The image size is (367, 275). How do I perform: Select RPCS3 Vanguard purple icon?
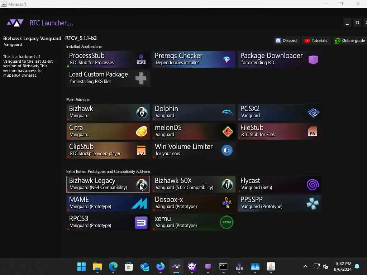(141, 222)
